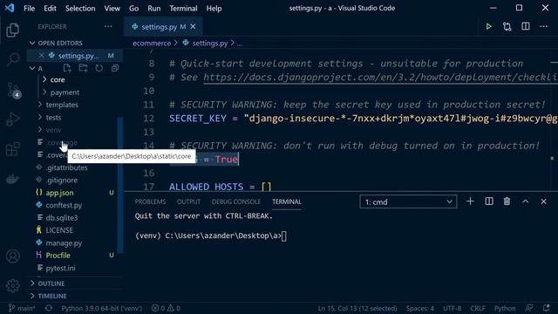Image resolution: width=558 pixels, height=314 pixels.
Task: Open the Extensions view
Action: pyautogui.click(x=13, y=149)
